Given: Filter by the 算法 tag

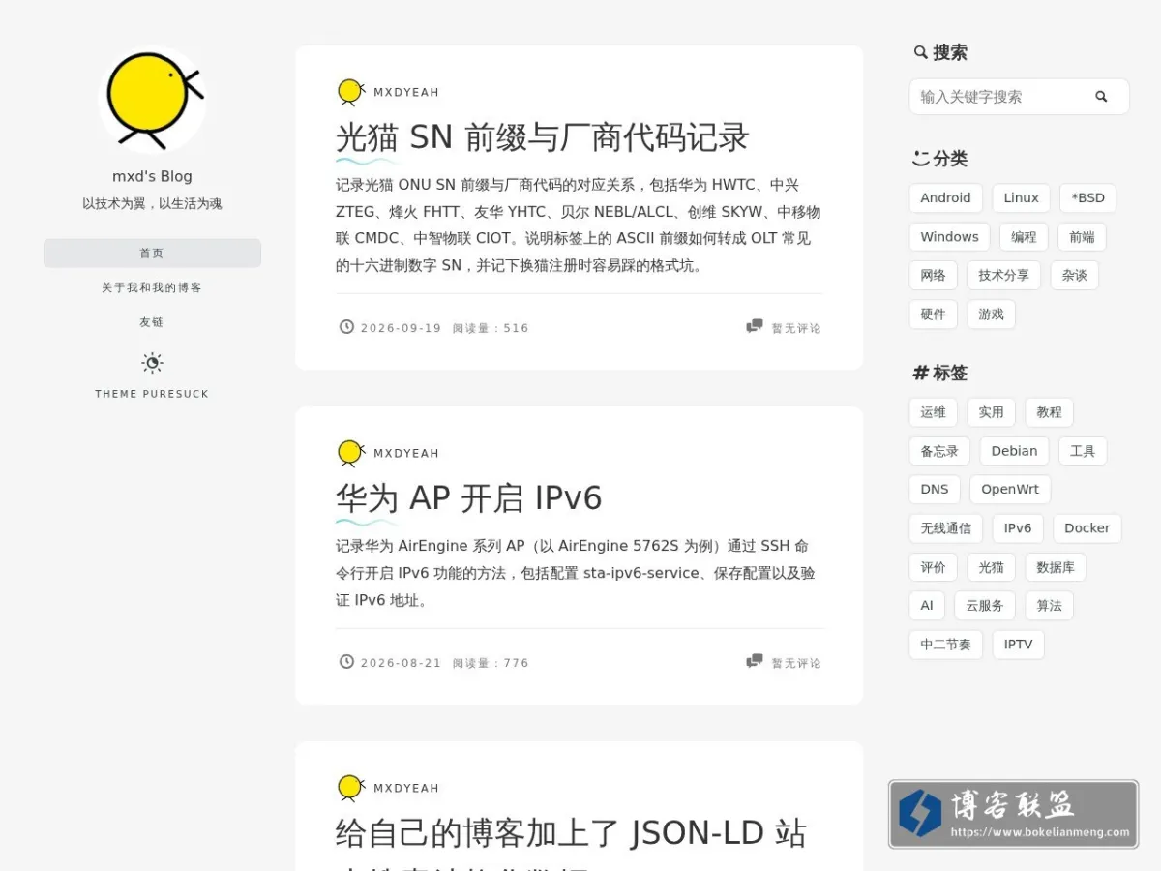Looking at the screenshot, I should pos(1049,606).
